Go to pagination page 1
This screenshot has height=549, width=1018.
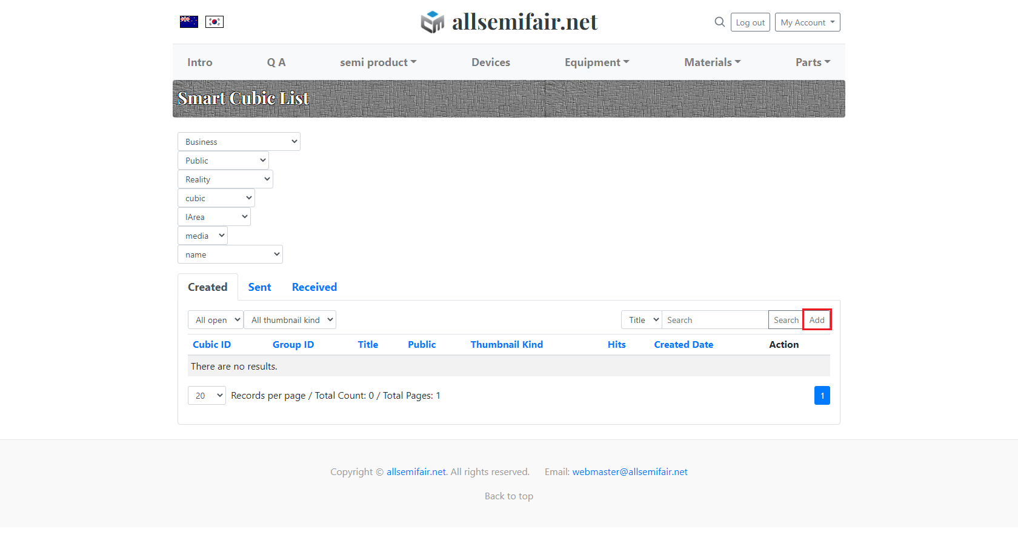(822, 396)
